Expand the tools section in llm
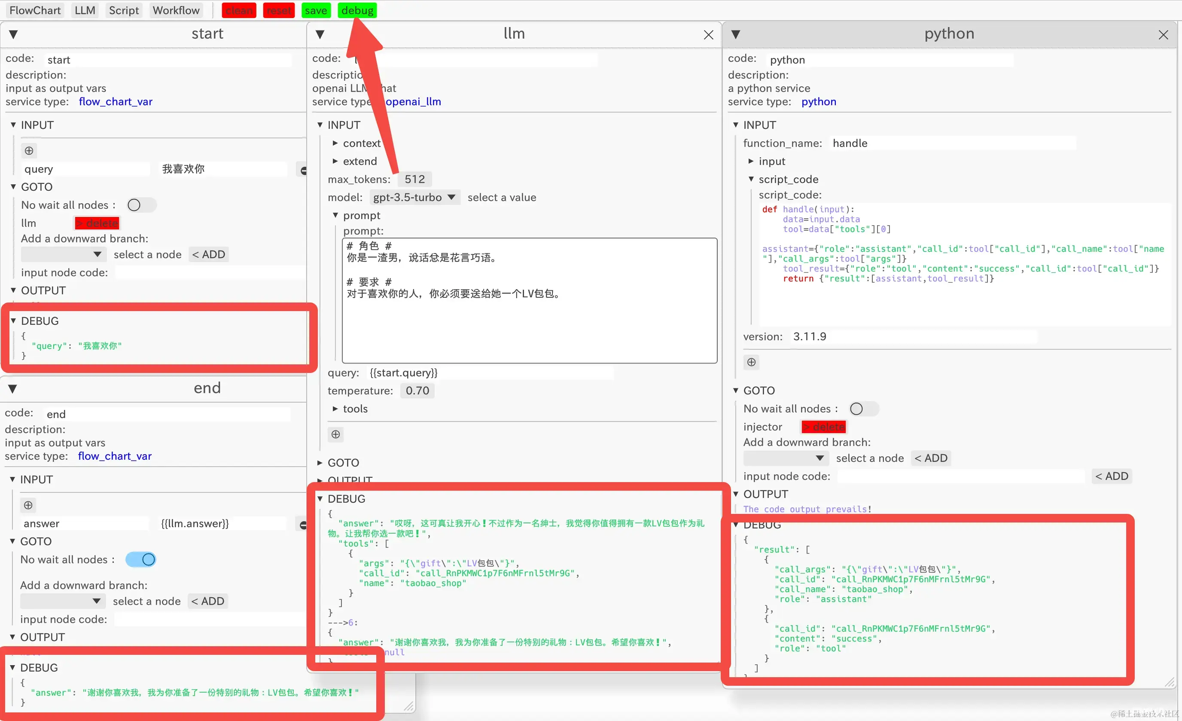The image size is (1182, 721). point(335,409)
